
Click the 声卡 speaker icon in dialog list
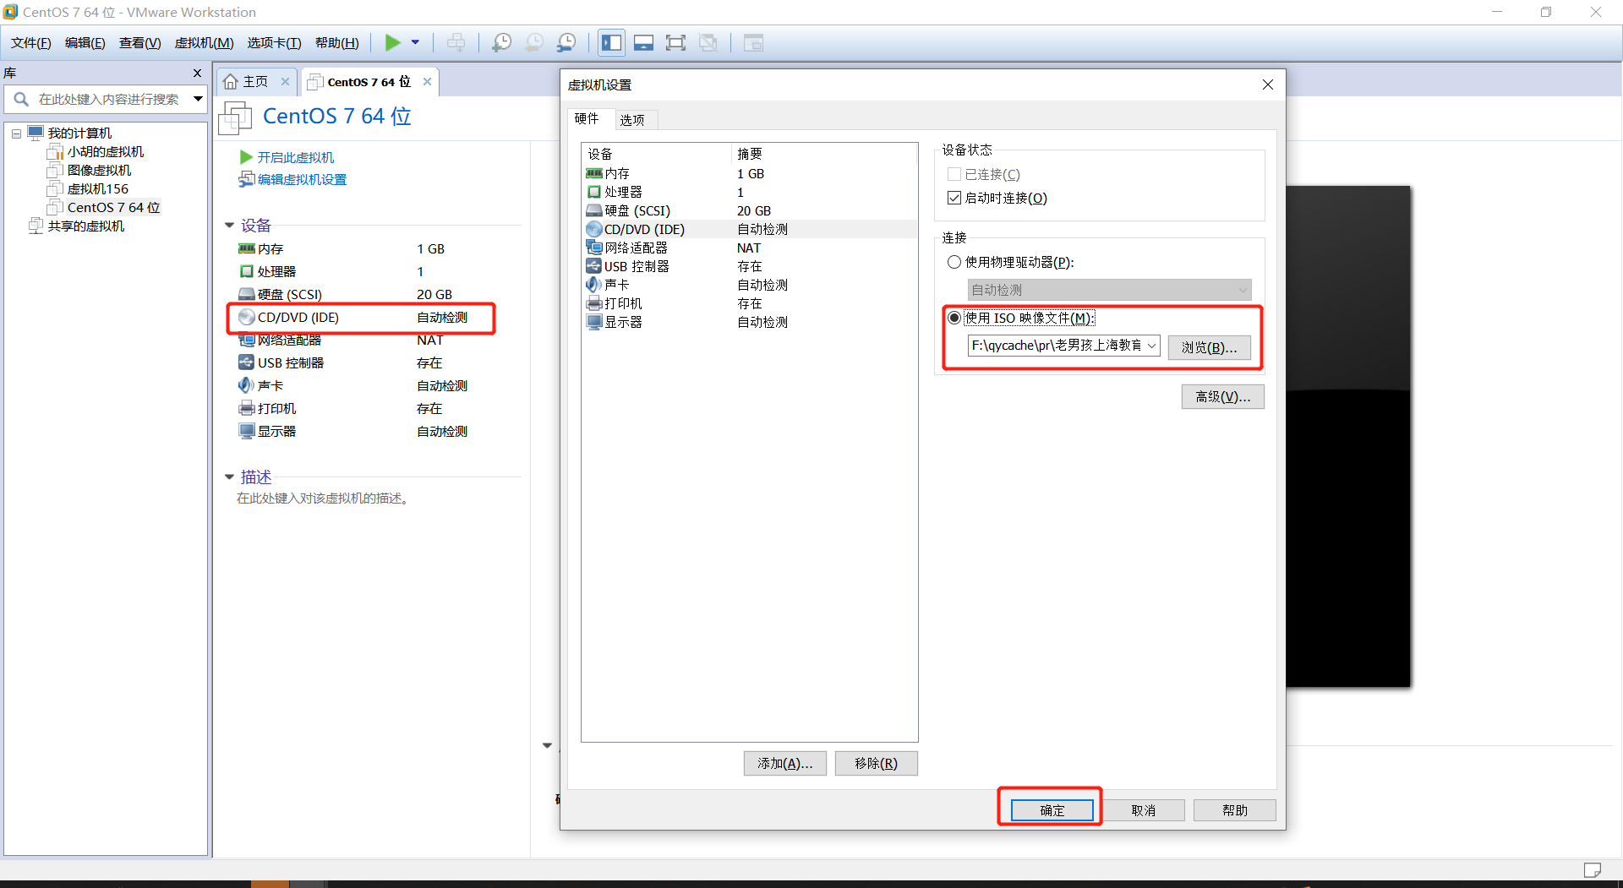pos(594,285)
